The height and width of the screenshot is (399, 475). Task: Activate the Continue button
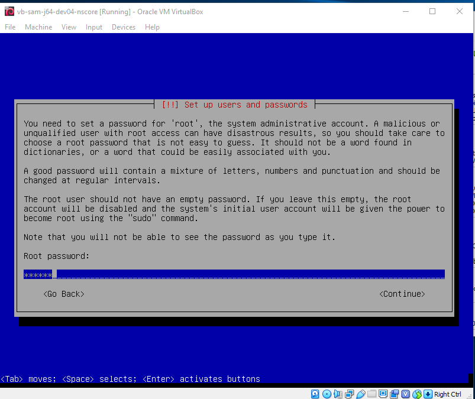tap(402, 294)
